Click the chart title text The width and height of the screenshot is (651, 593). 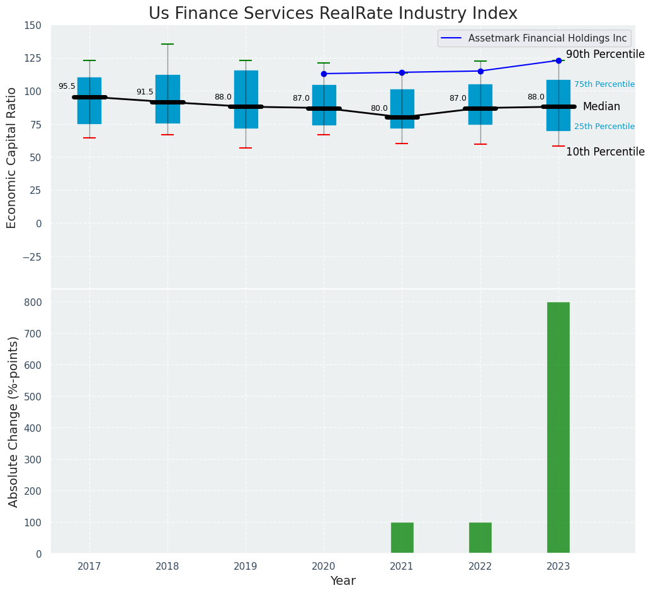point(332,14)
